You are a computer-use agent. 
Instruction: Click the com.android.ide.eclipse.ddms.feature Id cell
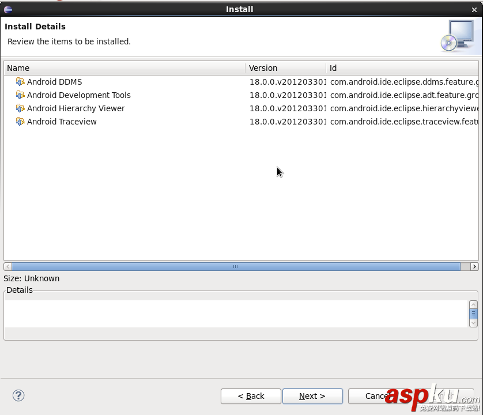[404, 82]
